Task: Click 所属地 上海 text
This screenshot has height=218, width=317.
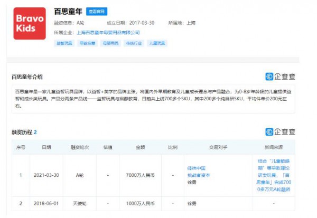Action: point(182,23)
